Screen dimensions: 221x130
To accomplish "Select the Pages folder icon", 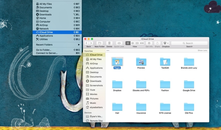I will click(117, 61).
